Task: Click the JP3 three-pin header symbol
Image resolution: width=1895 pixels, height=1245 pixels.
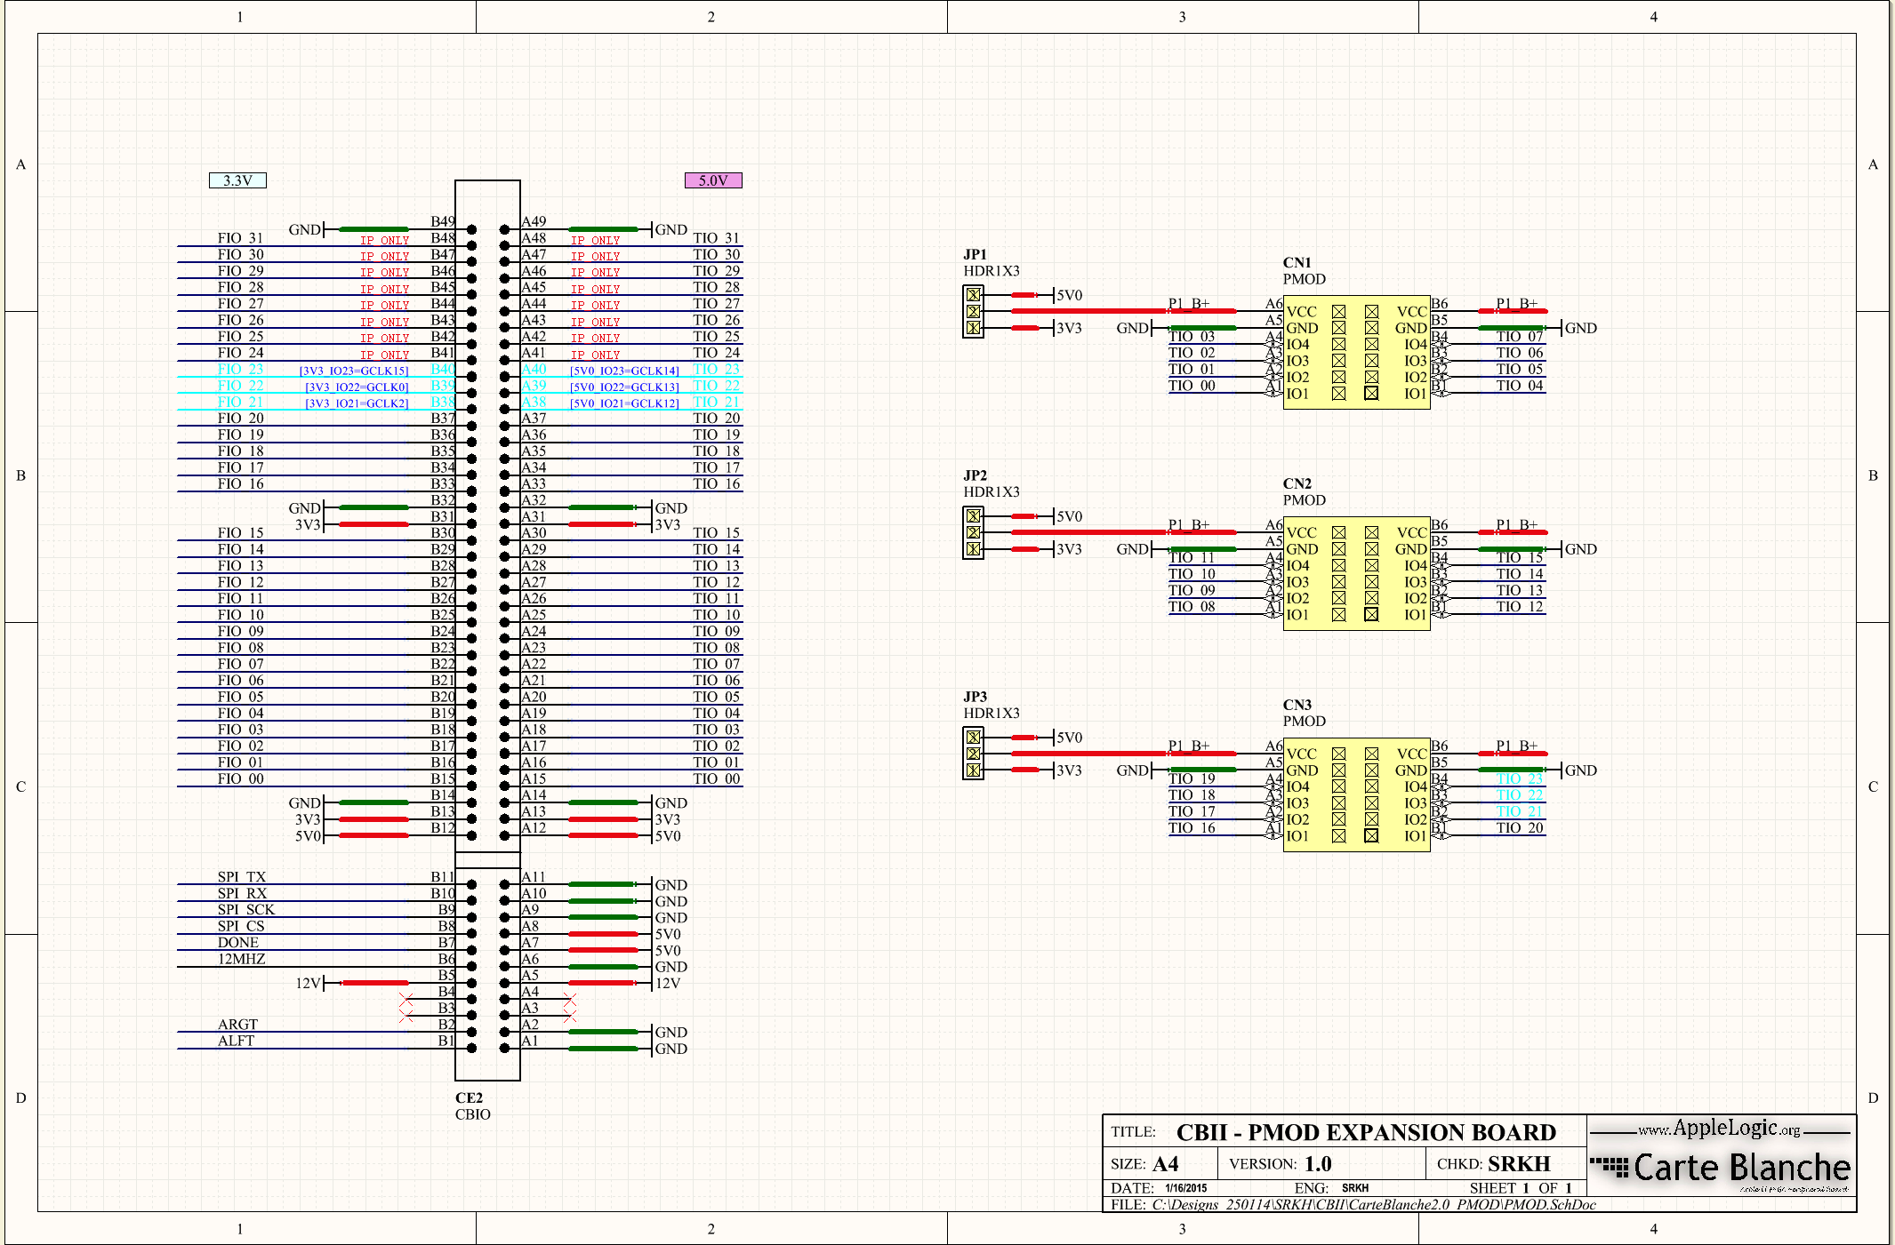Action: 974,754
